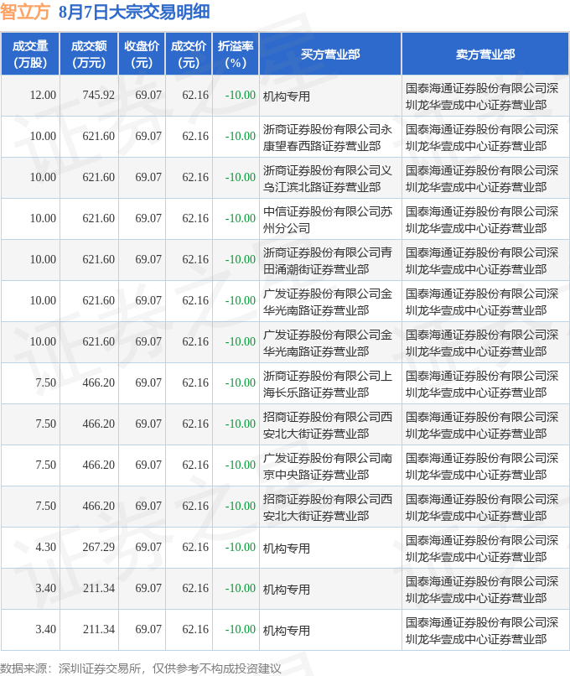Click the 智立方 stock name in title
Screen dimensions: 570x676
[25, 12]
